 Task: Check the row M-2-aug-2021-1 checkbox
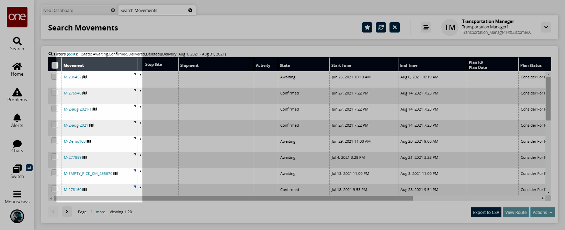(55, 108)
